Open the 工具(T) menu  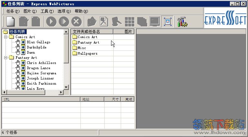pos(47,11)
